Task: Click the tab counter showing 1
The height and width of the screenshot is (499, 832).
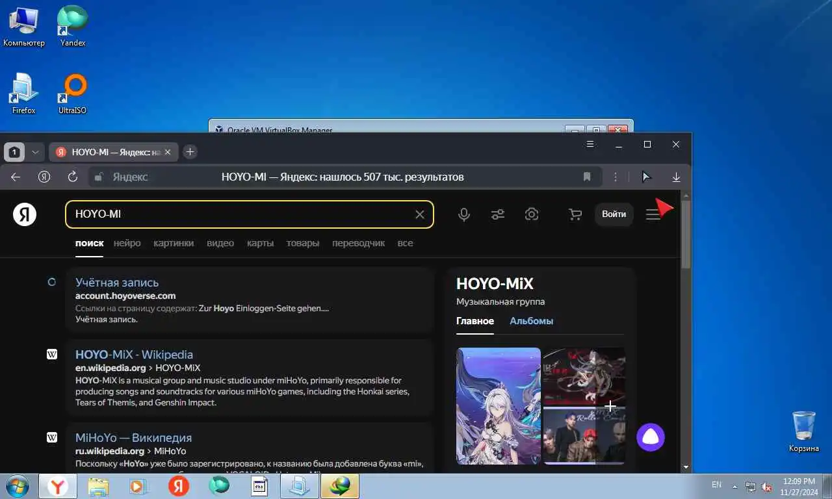Action: point(14,152)
